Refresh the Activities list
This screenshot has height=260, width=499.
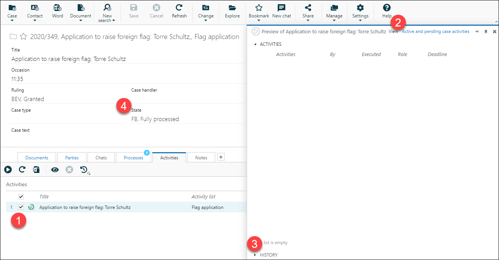coord(22,170)
